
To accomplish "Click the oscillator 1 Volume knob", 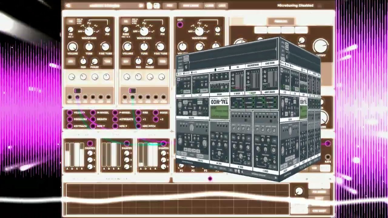I will click(72, 47).
